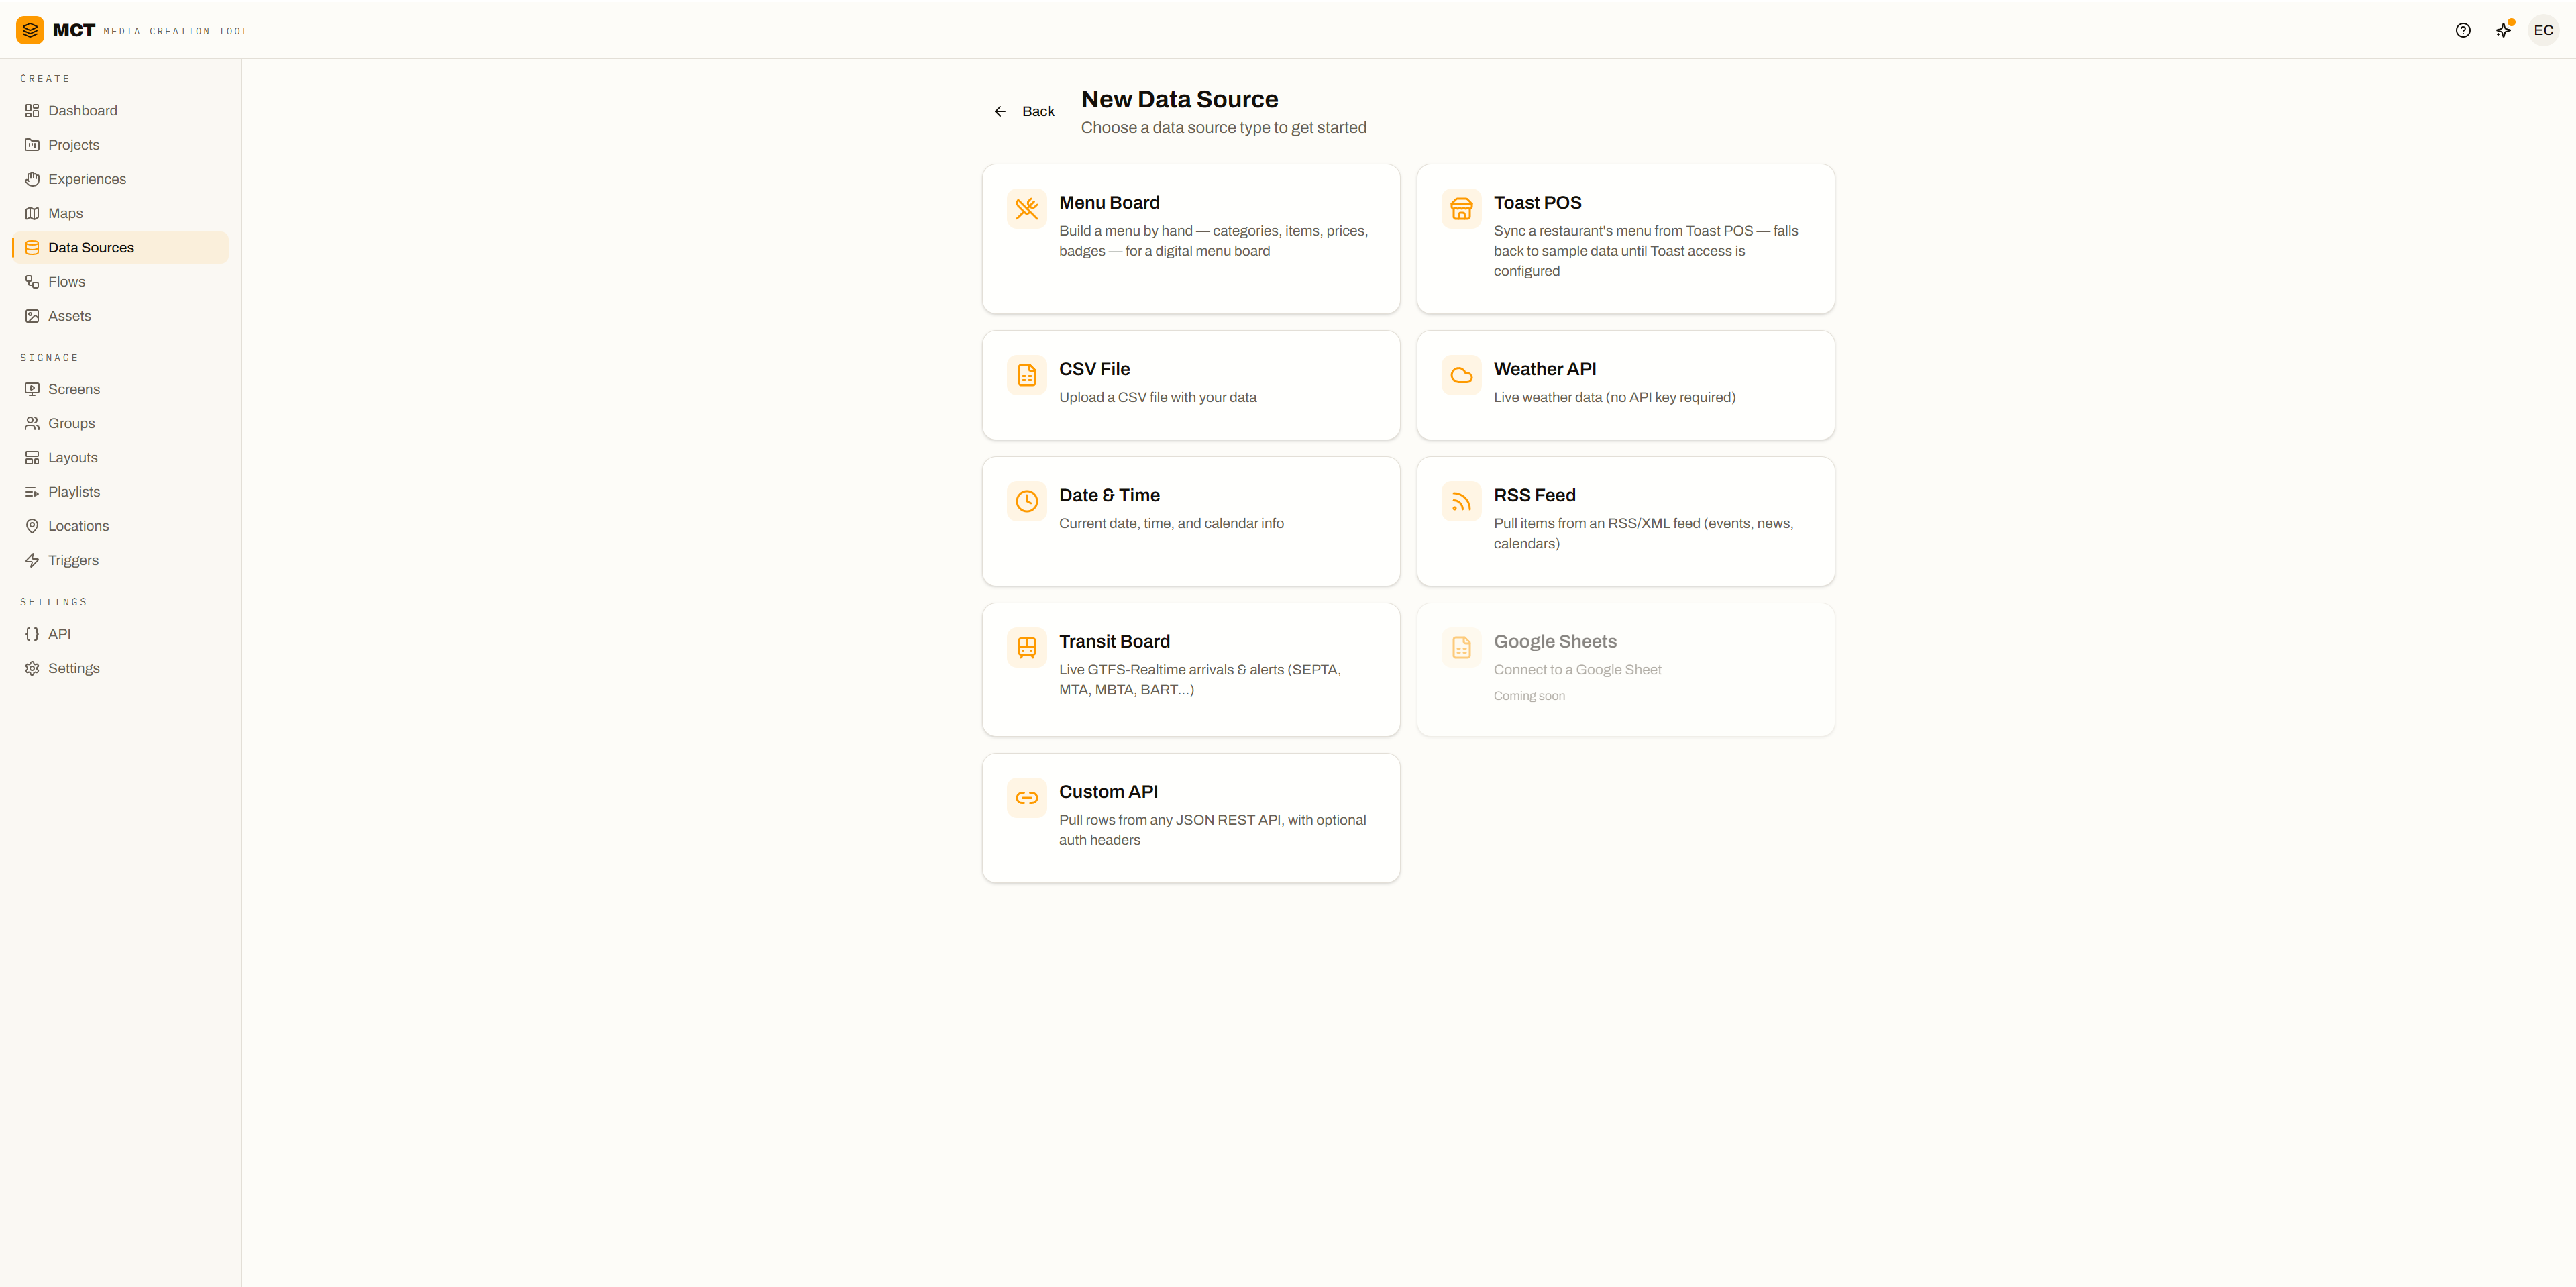
Task: Open Screens in sidebar
Action: click(120, 389)
